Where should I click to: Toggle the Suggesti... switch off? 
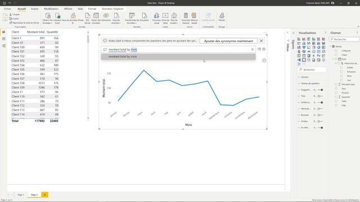[321, 90]
